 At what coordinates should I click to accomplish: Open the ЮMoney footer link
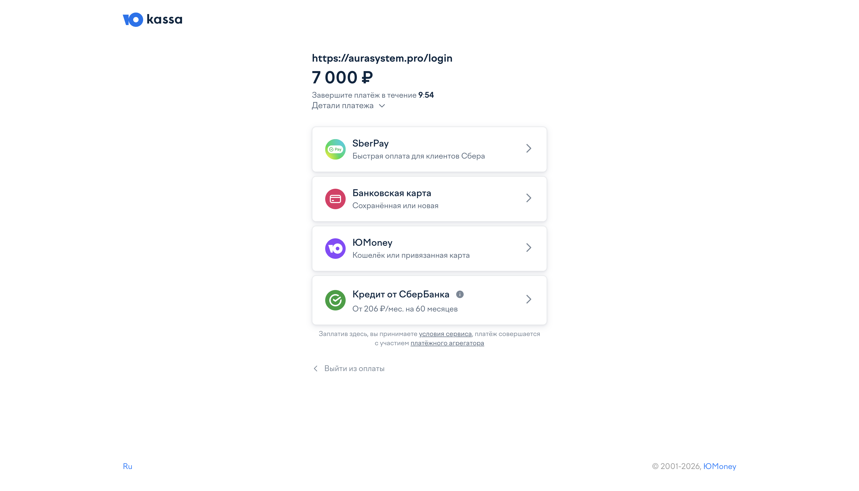click(719, 466)
